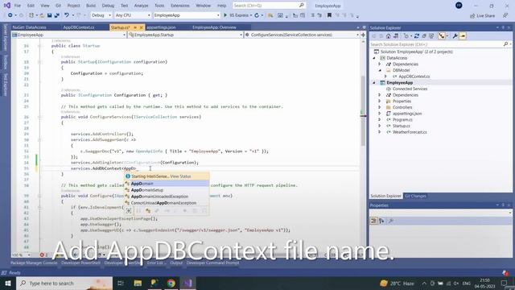Open the Developer Command Prompt tab
515x290 pixels.
click(212, 263)
